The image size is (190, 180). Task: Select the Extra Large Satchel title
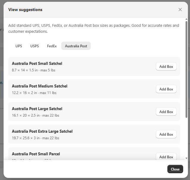coord(42,131)
